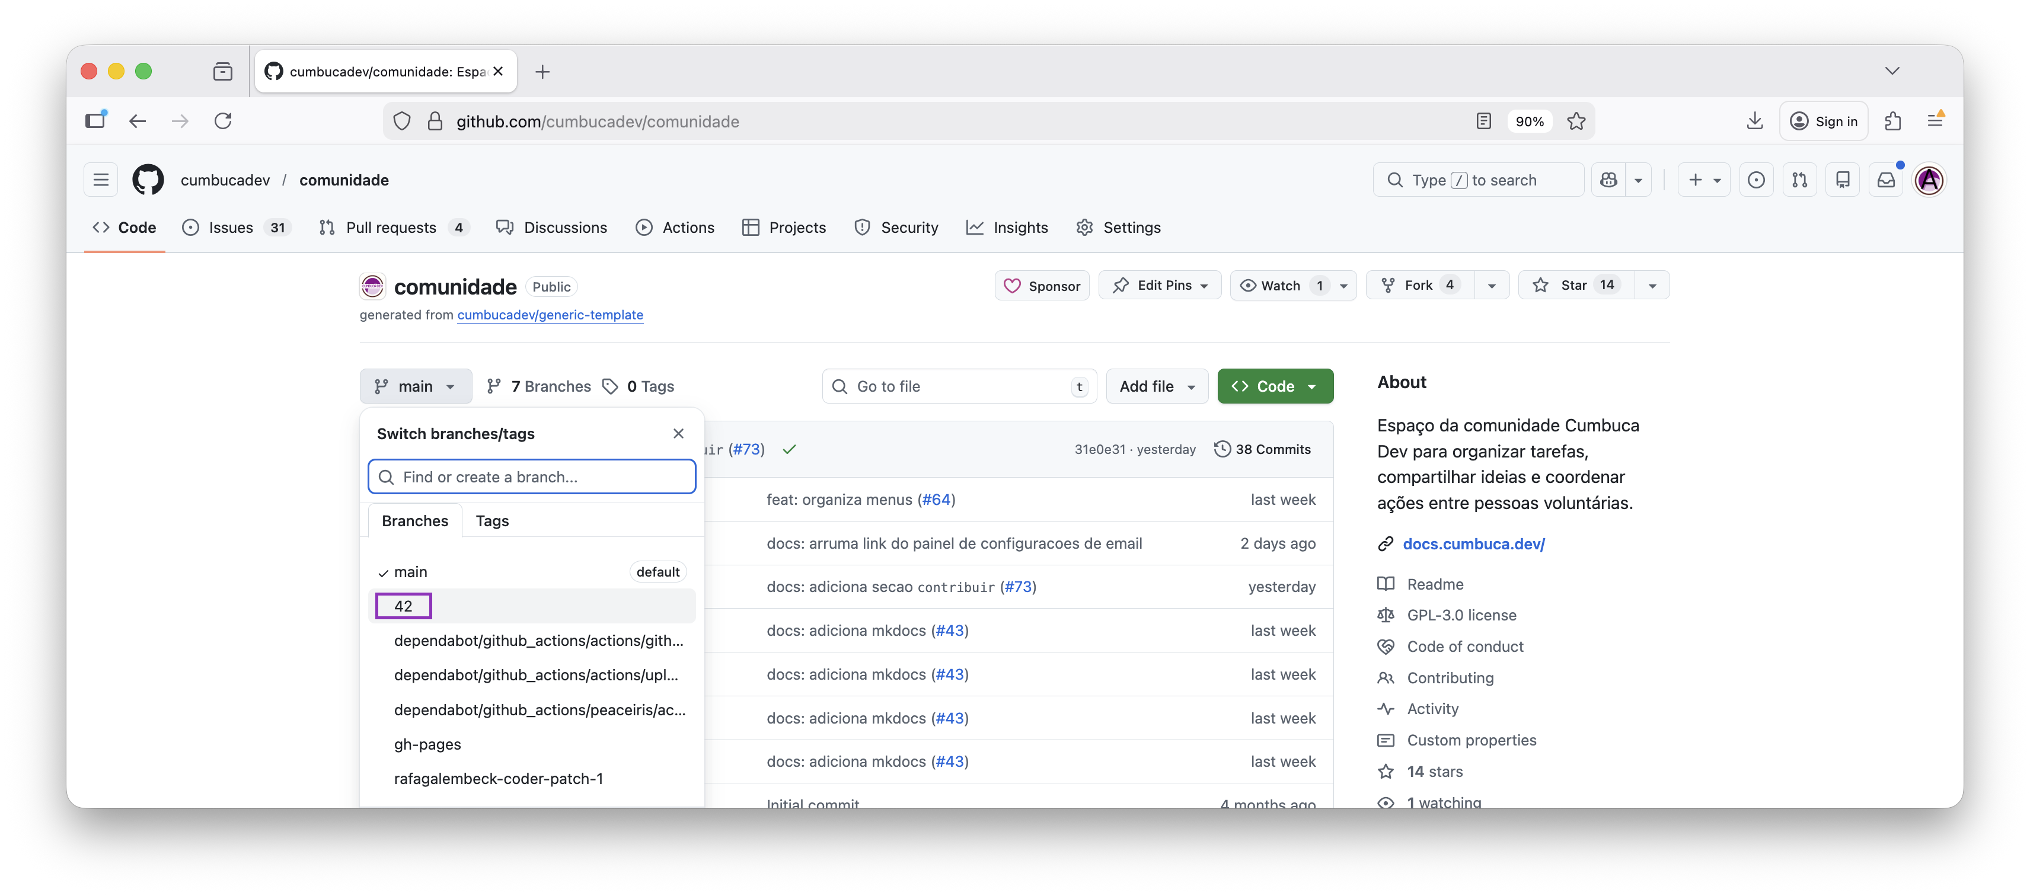The image size is (2030, 896).
Task: Select branch 42 in the list
Action: 532,606
